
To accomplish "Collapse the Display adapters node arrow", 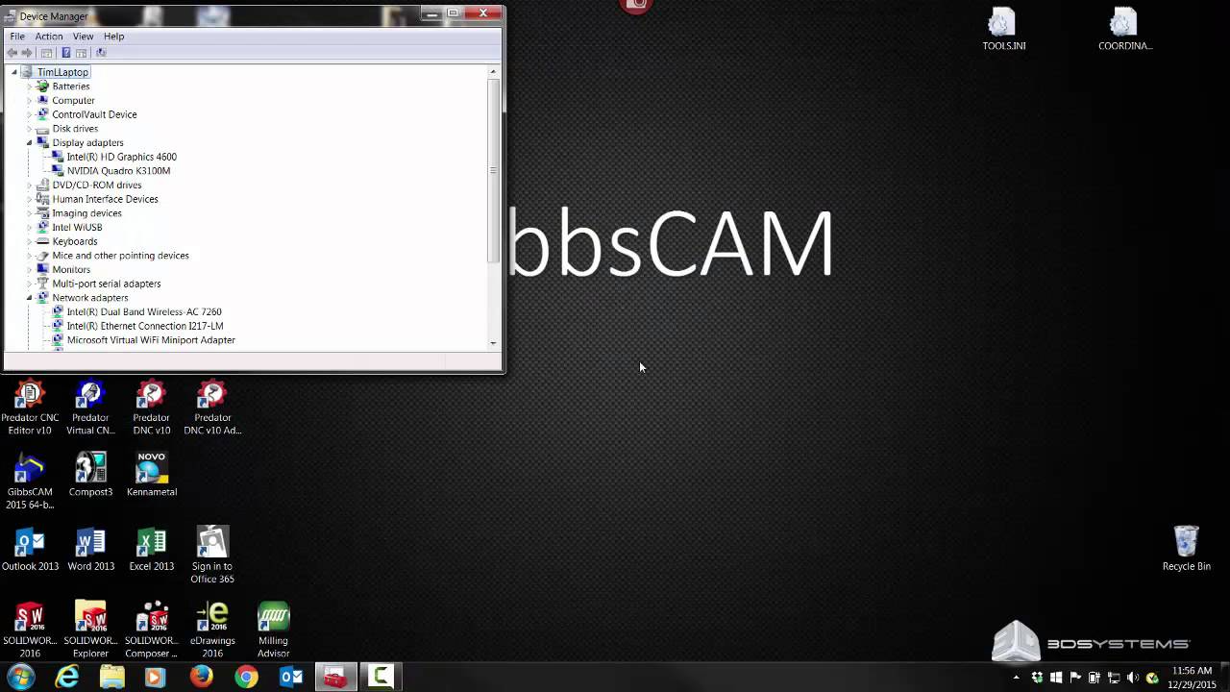I will pos(30,142).
